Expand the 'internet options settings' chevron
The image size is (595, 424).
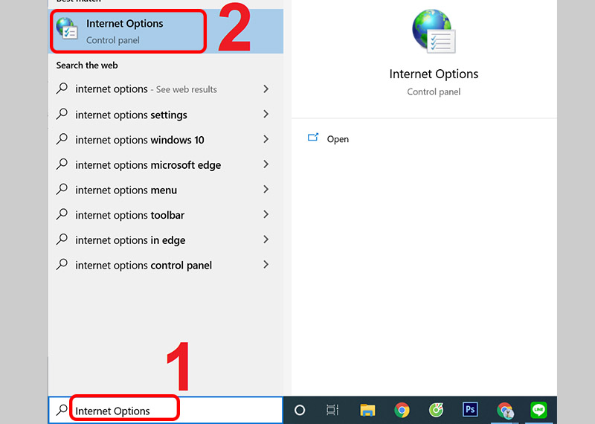pyautogui.click(x=266, y=115)
